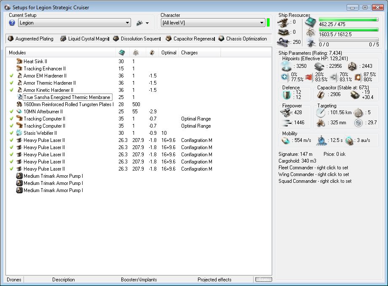Select the True Sansha Energized Thermic Membrane row
Screen dimensions: 388x286
click(67, 97)
